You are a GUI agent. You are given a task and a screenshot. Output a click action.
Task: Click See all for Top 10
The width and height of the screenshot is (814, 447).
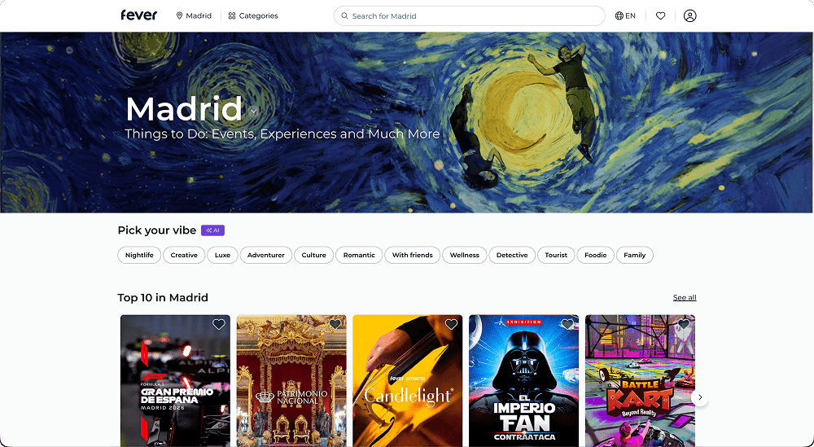coord(685,297)
